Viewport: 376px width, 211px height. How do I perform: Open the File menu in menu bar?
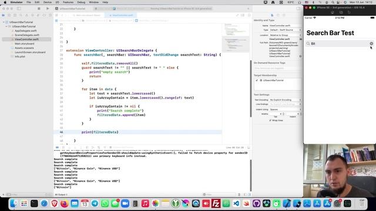pos(29,2)
